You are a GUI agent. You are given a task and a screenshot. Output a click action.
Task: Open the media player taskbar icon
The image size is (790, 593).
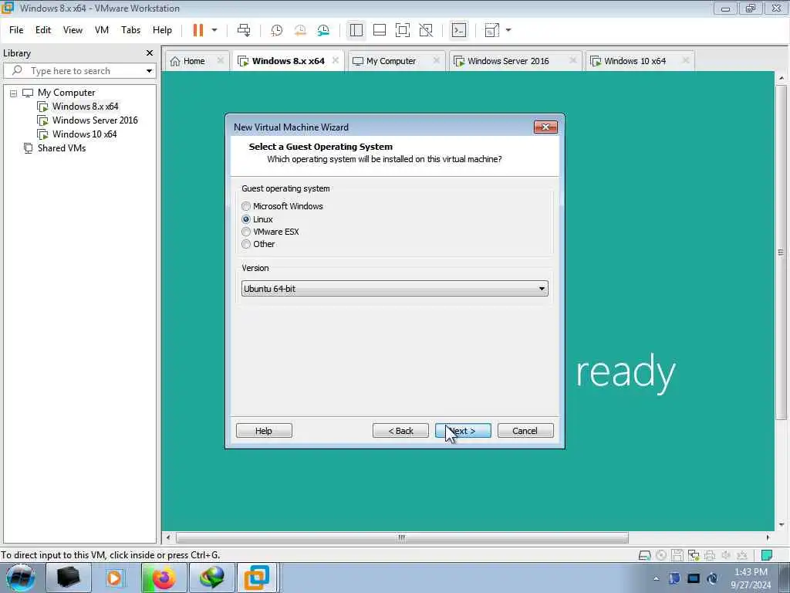pos(114,578)
